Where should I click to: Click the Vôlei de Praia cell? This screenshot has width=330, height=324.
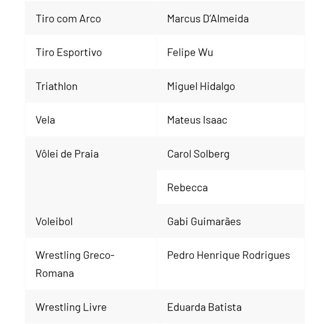67,154
